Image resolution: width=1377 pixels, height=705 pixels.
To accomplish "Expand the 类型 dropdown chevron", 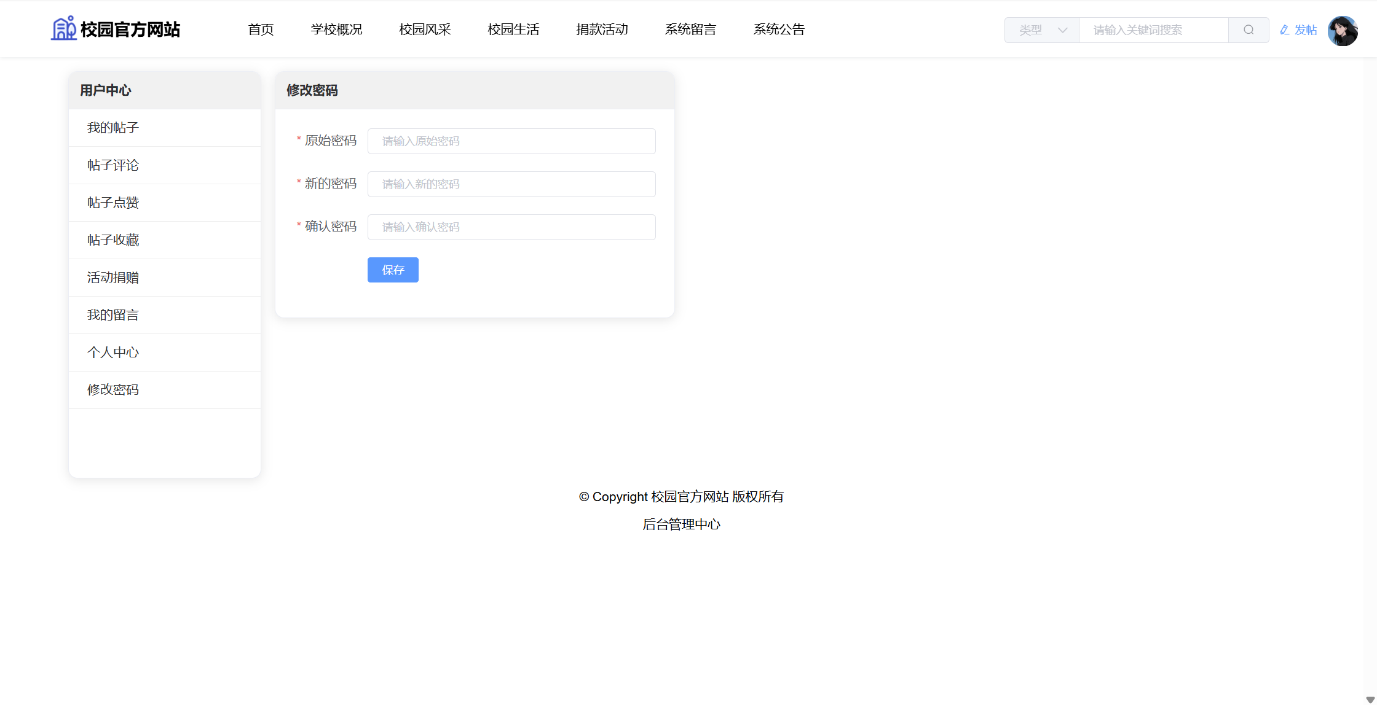I will click(1062, 30).
